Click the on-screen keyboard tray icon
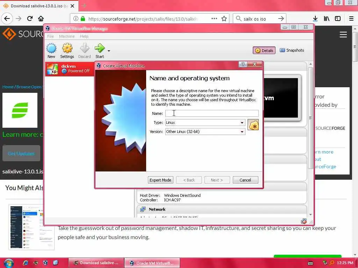The height and width of the screenshot is (268, 358). (x=310, y=263)
